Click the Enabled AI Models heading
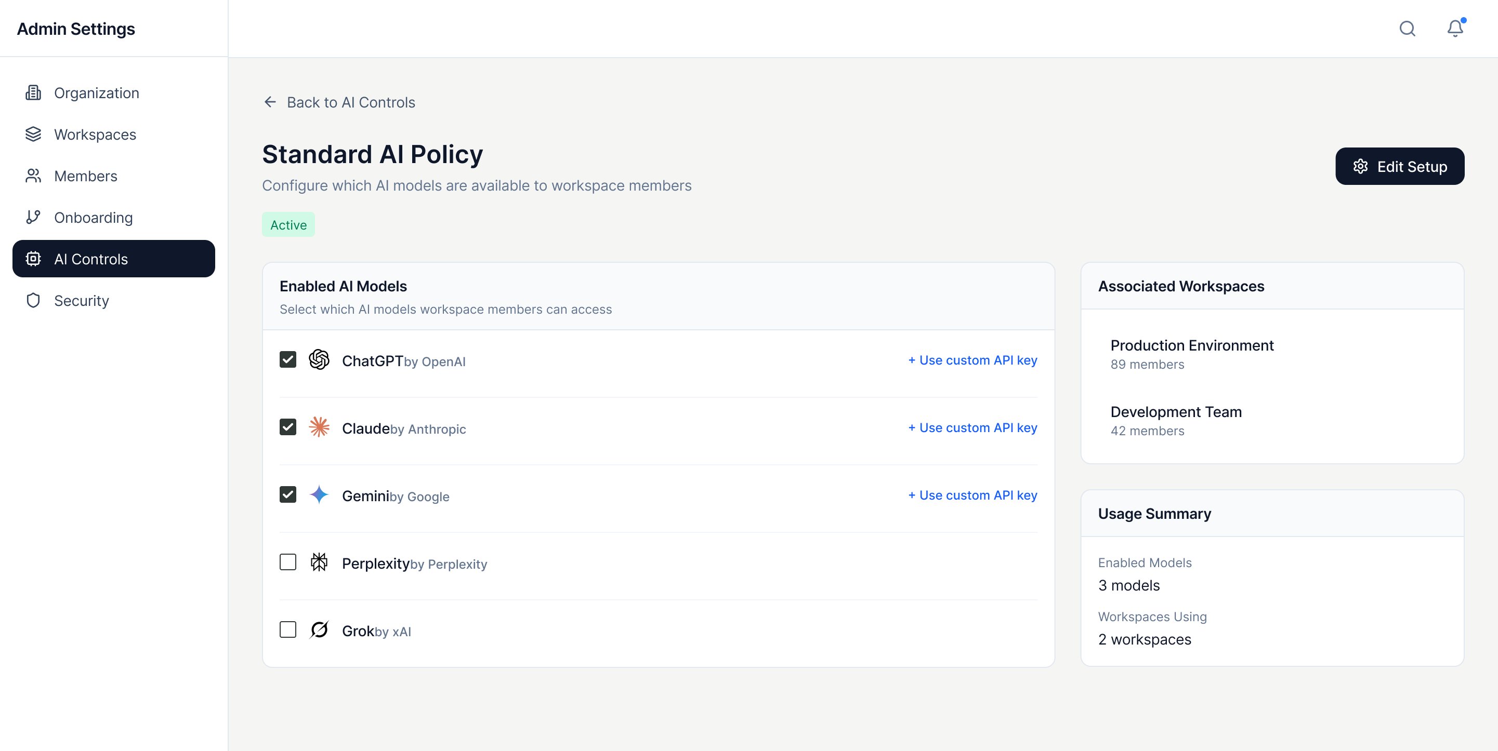Screen dimensions: 1498x751 coord(343,286)
